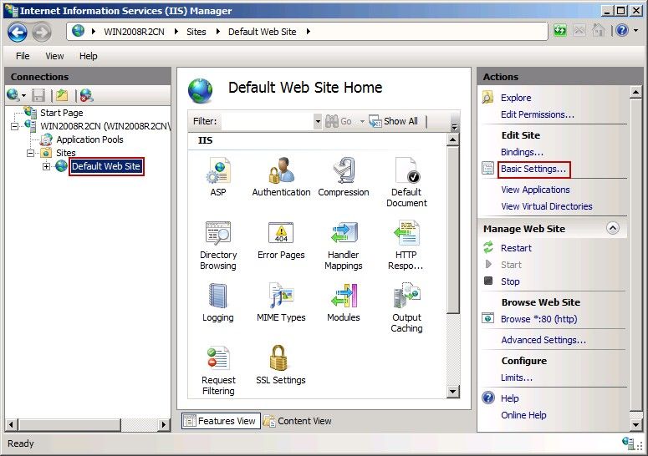Open the Logging feature
Screen dimensions: 648x456
pyautogui.click(x=218, y=302)
